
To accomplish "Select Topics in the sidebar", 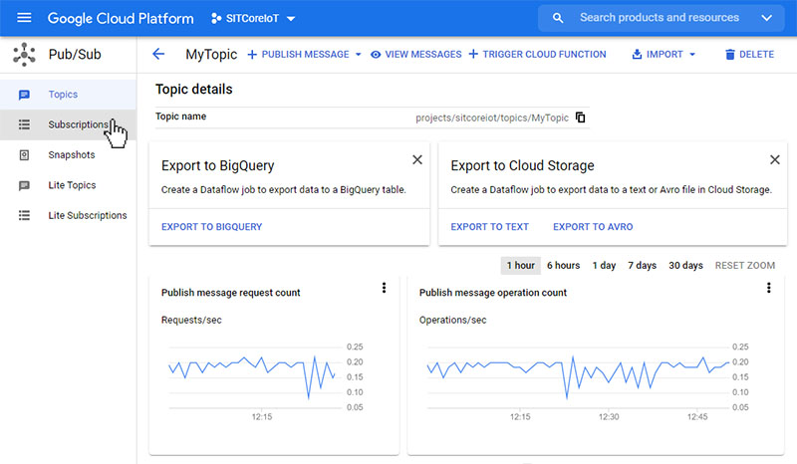I will coord(68,95).
